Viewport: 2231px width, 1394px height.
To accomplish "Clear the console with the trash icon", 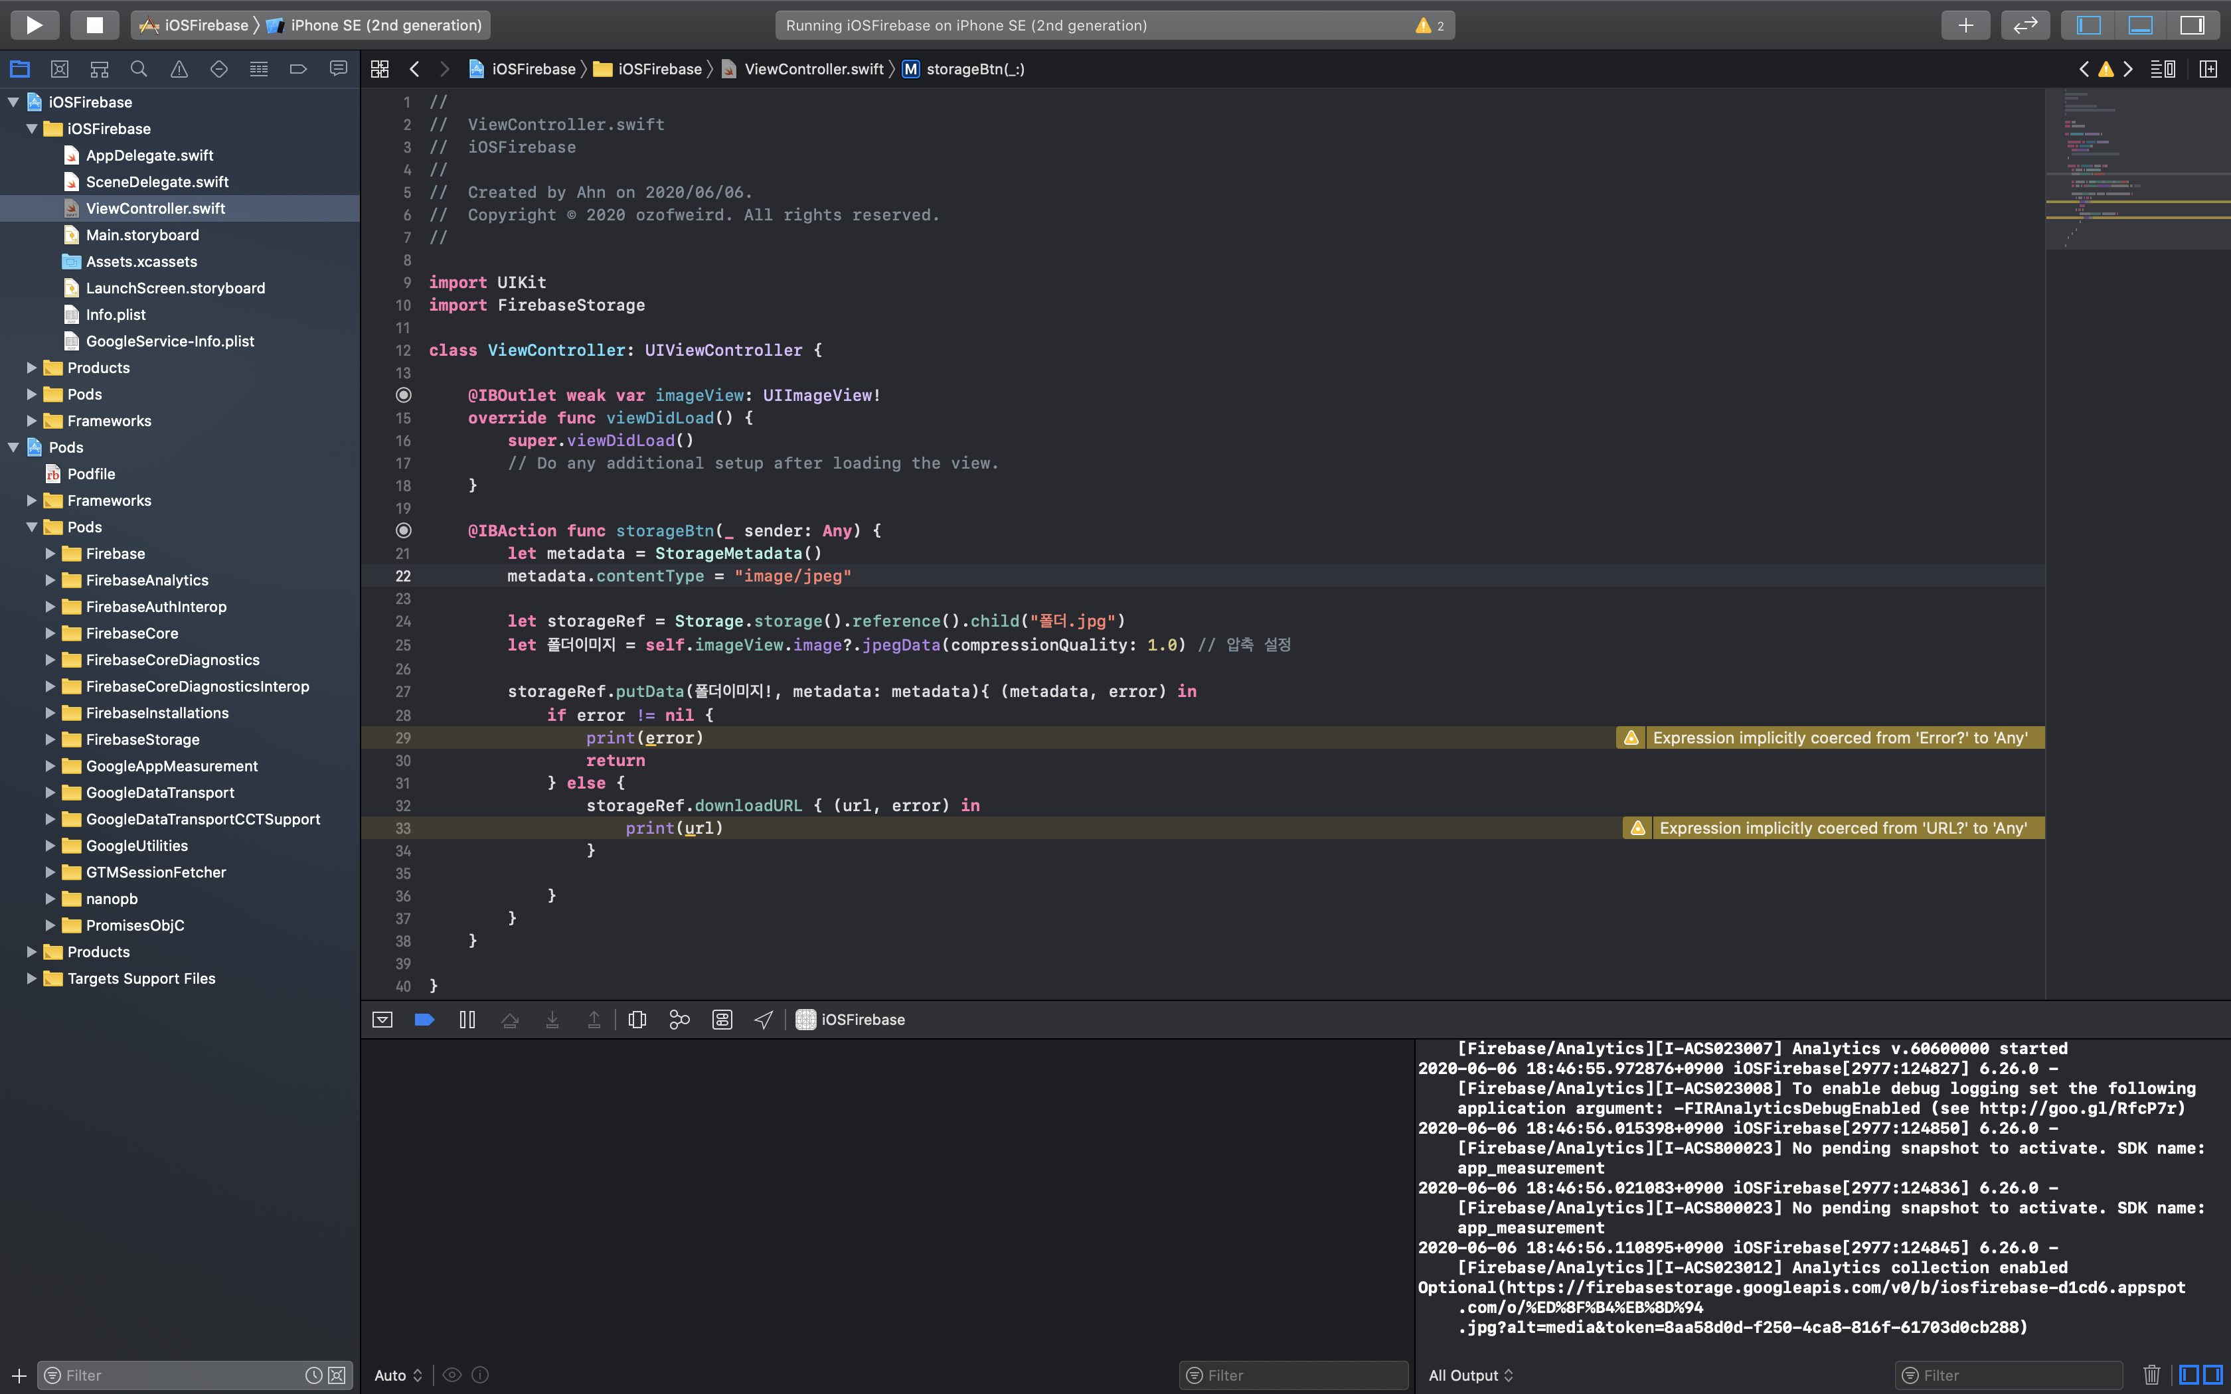I will tap(2151, 1375).
